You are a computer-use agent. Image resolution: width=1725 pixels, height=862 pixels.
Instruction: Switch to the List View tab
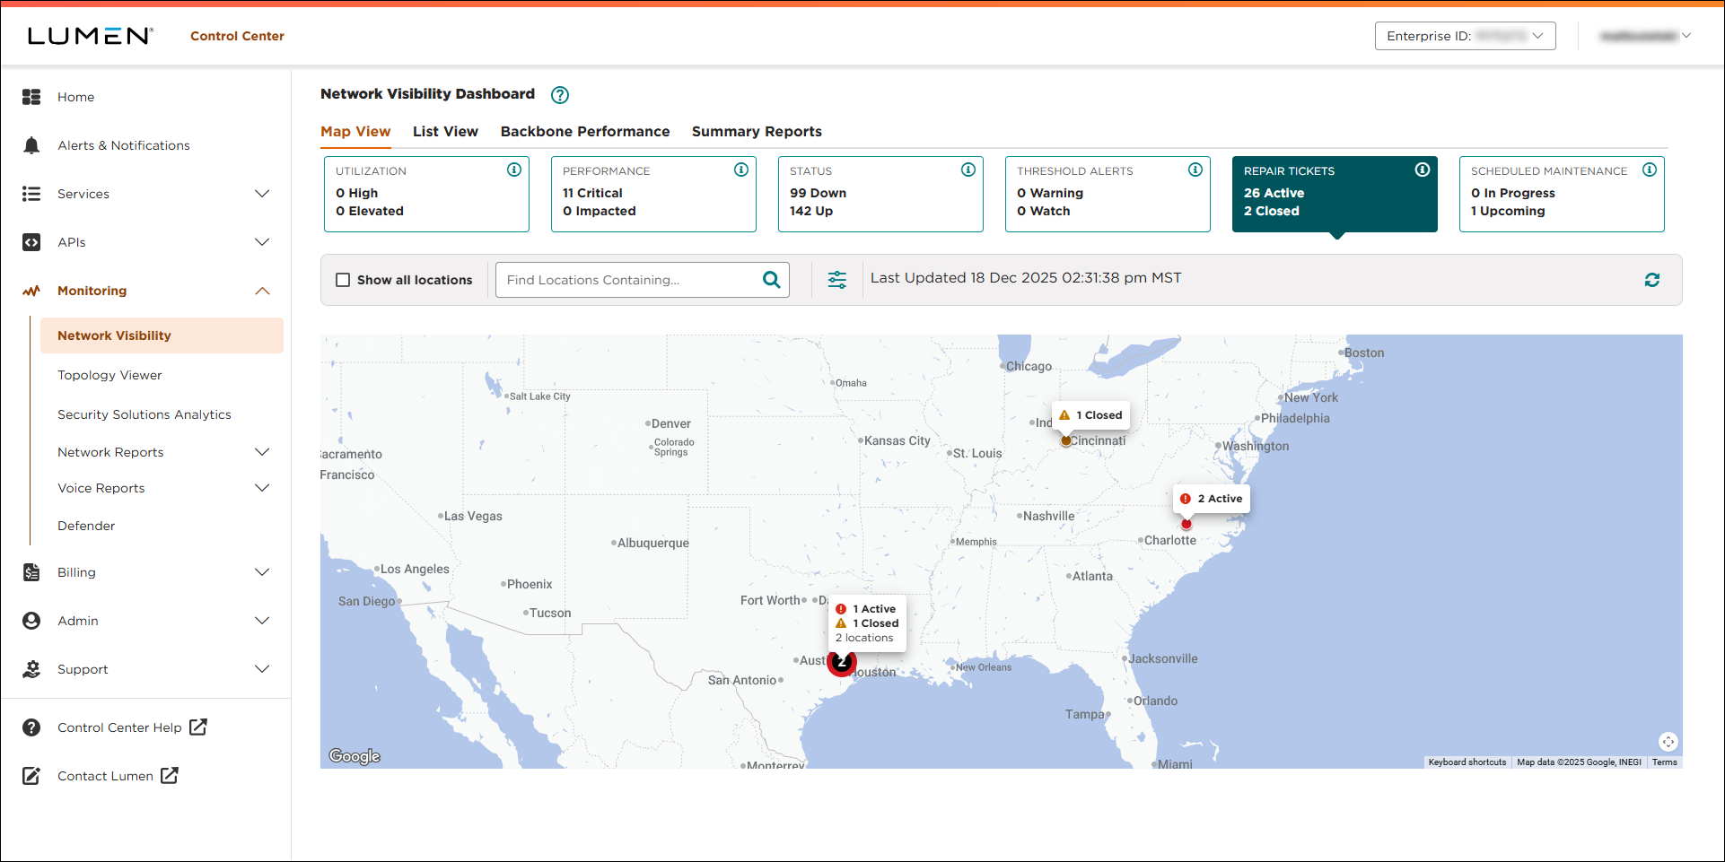pyautogui.click(x=445, y=132)
